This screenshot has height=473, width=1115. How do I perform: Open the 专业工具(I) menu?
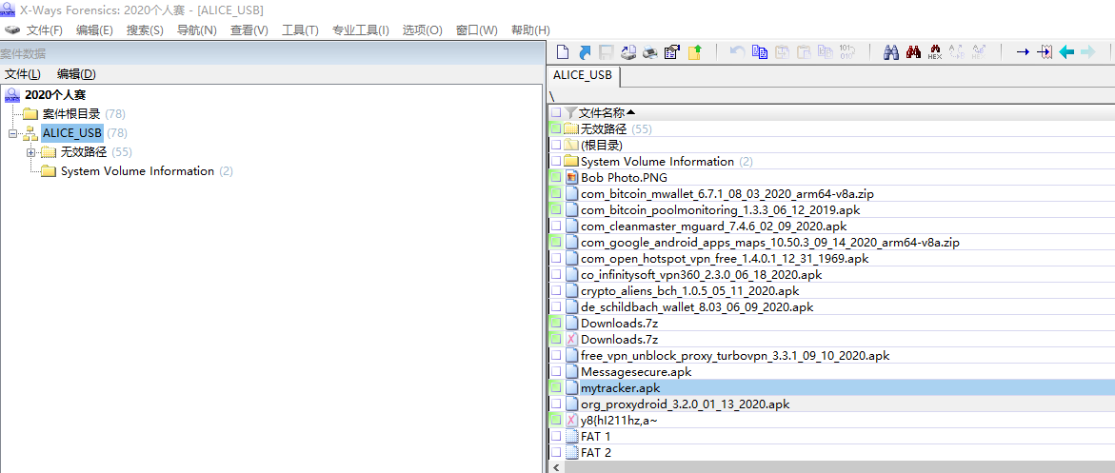pos(361,30)
